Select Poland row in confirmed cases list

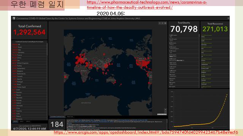coord(29,116)
